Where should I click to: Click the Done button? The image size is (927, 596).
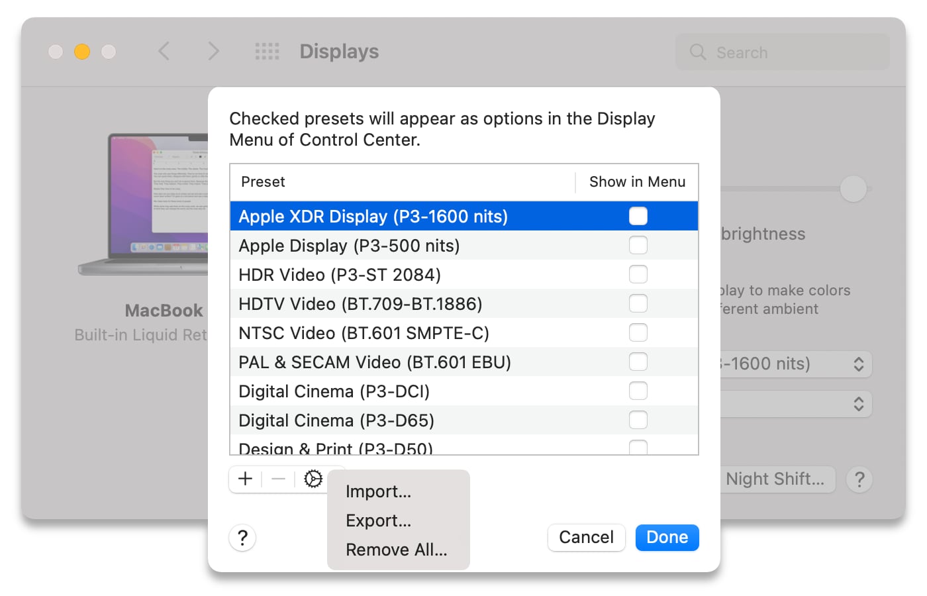667,537
